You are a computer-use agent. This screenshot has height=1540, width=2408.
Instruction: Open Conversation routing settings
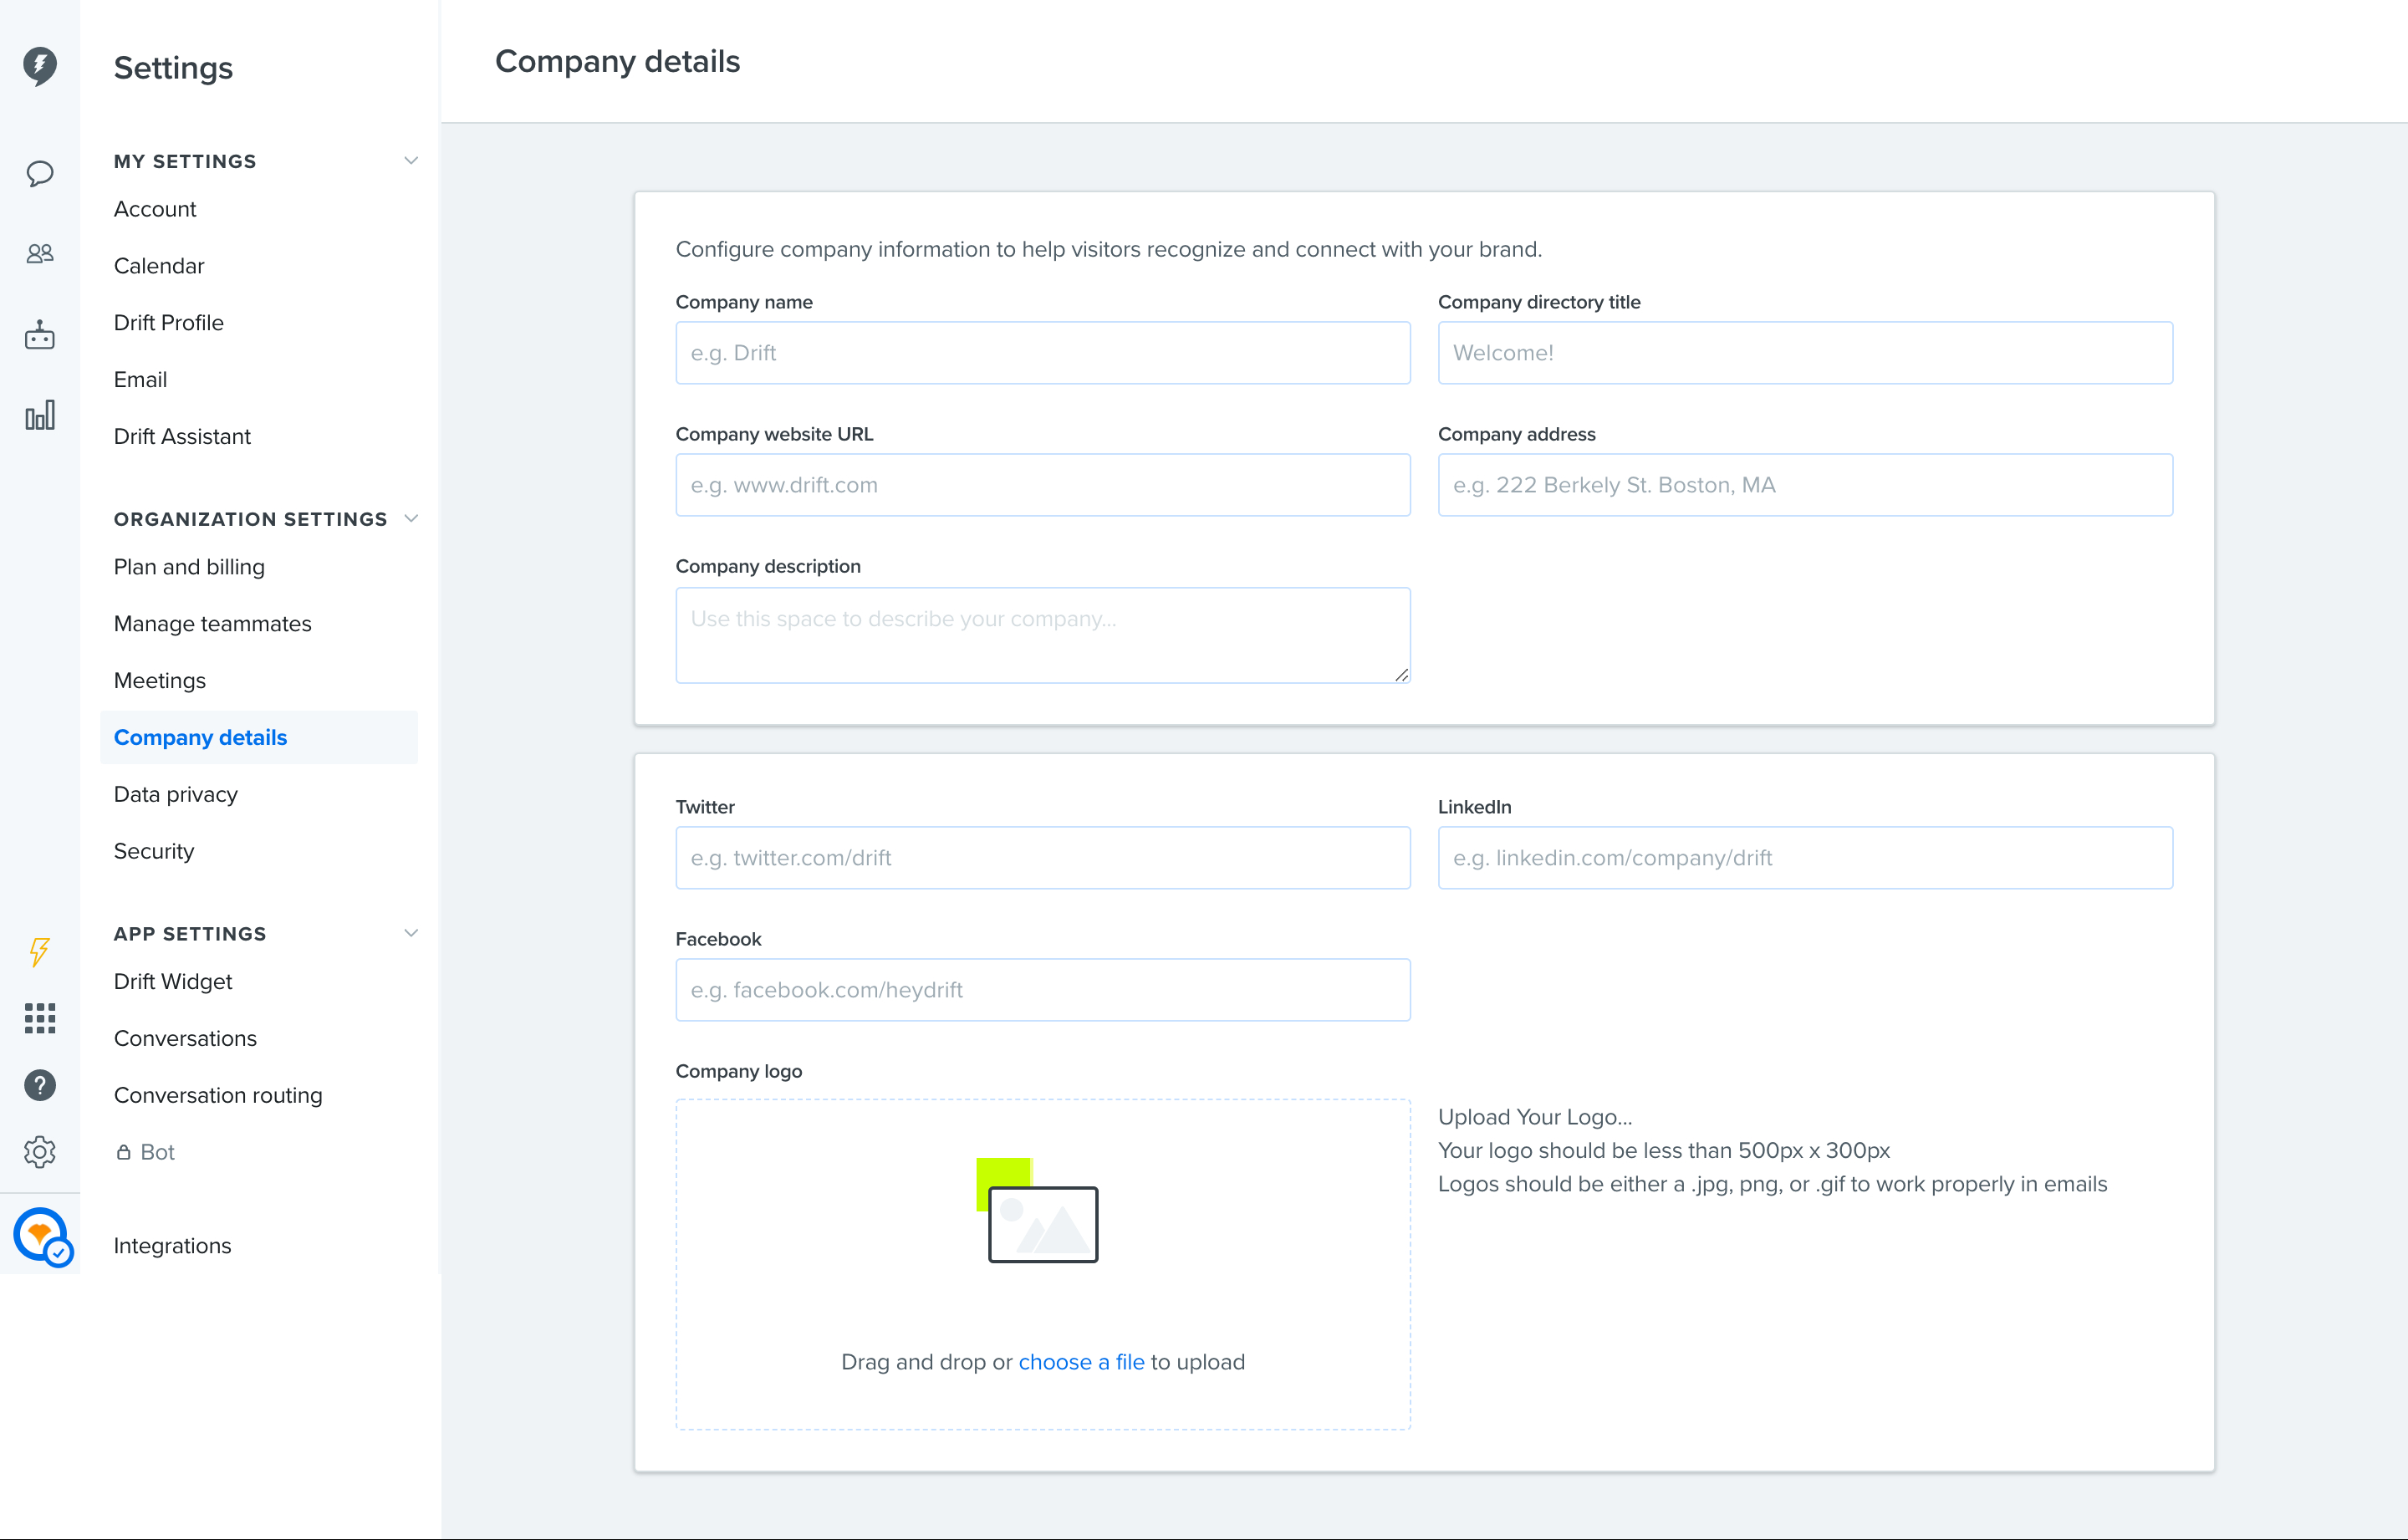(x=218, y=1096)
